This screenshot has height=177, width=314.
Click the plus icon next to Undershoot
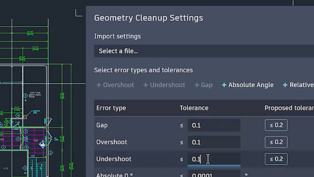click(145, 85)
